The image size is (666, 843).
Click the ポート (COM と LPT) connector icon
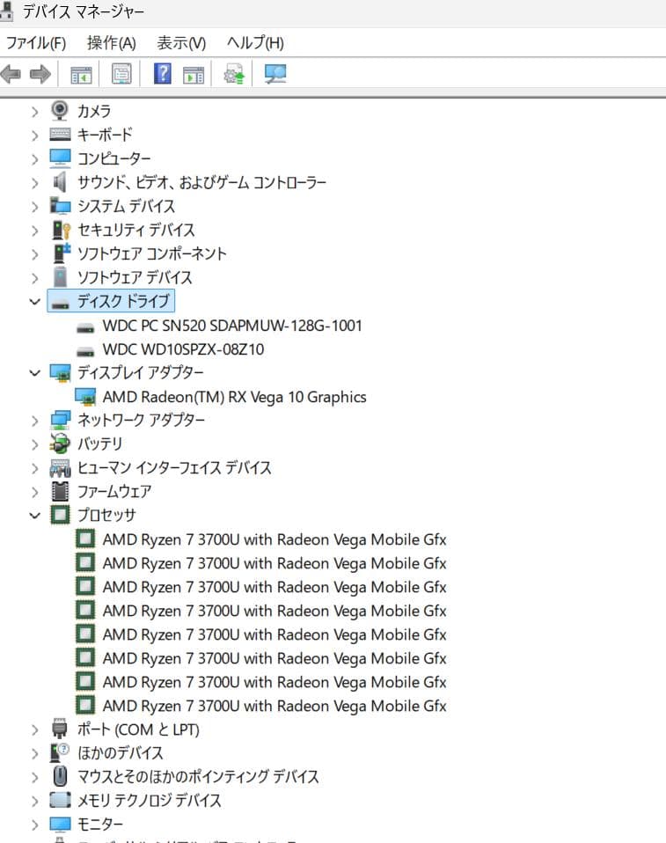60,729
